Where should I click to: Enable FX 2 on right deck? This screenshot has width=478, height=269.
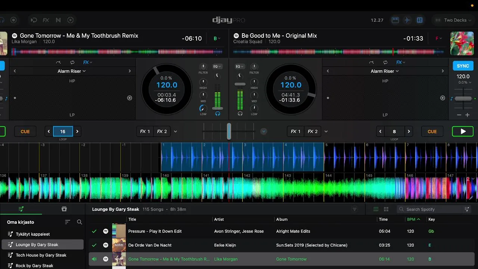click(313, 132)
